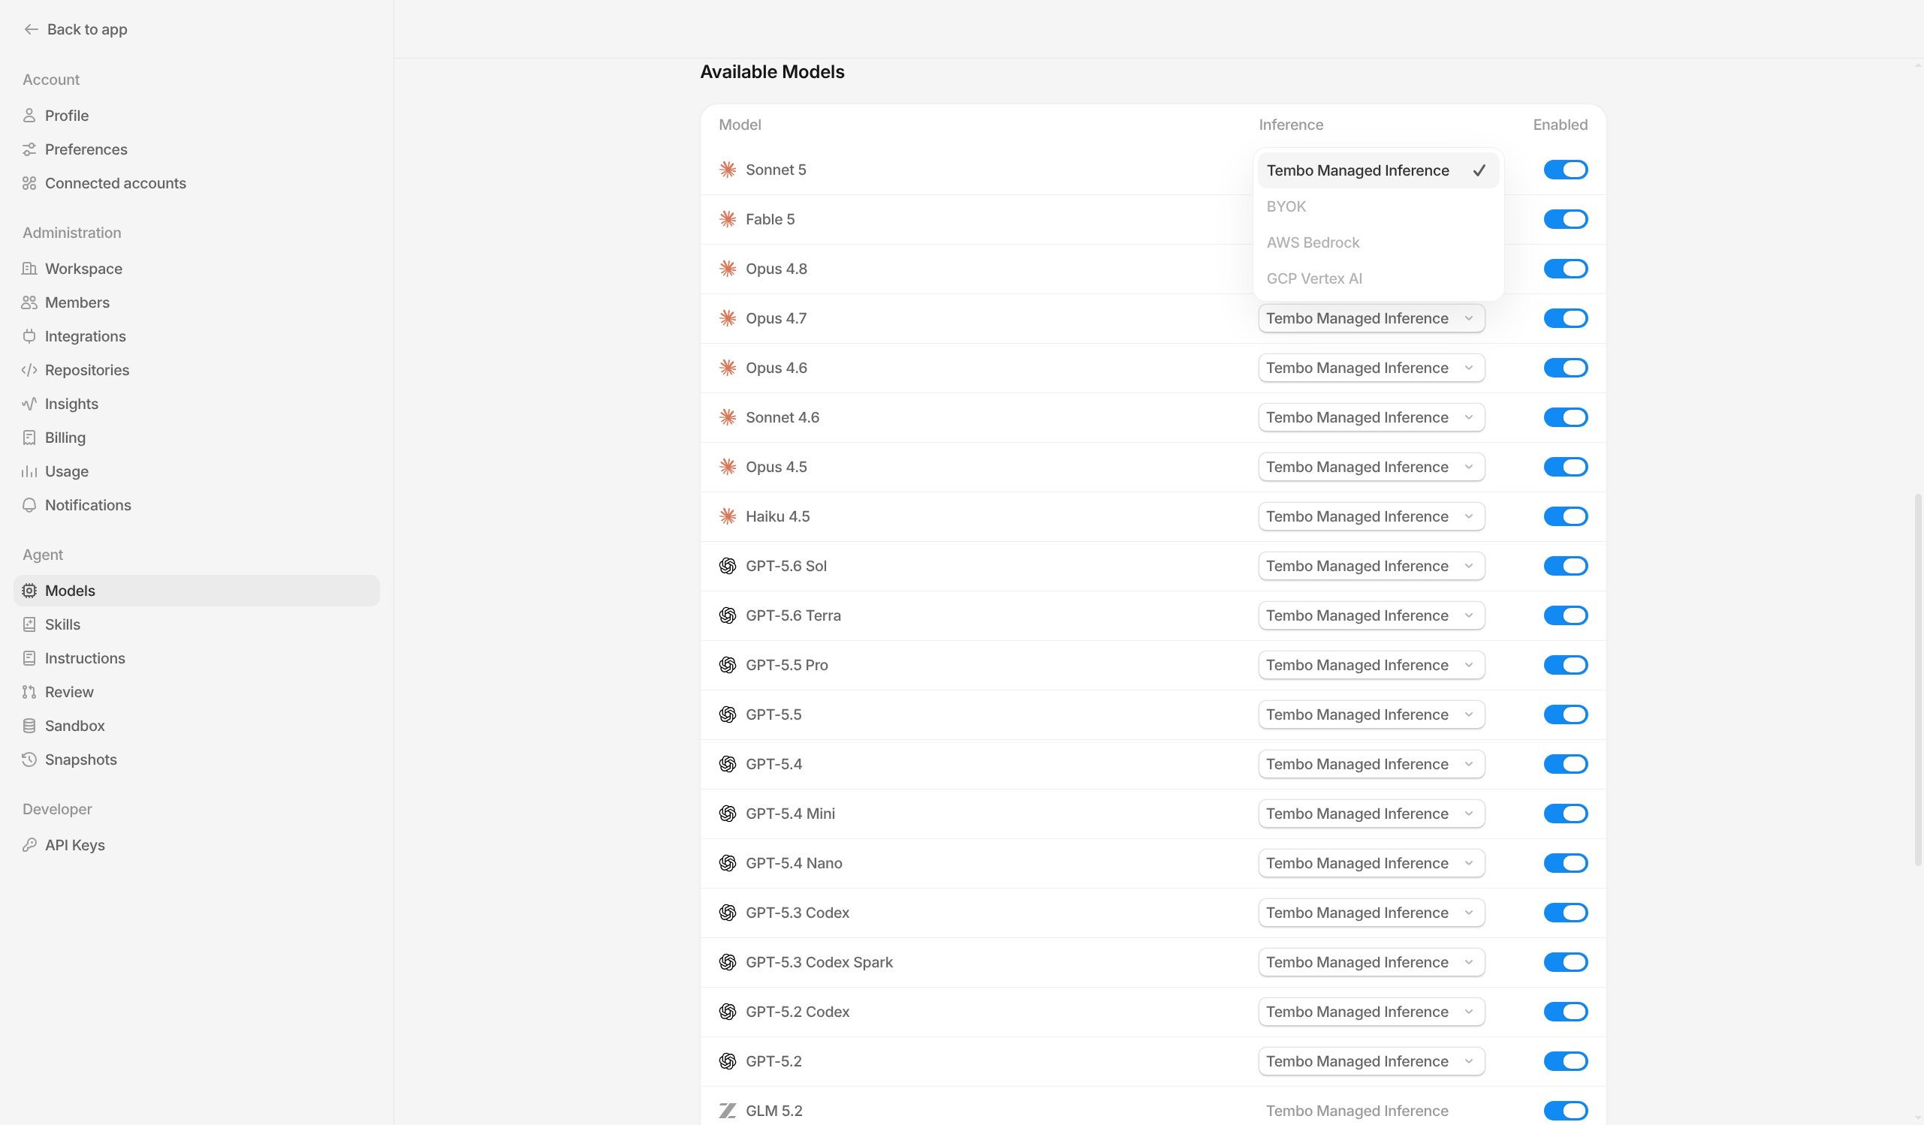The image size is (1924, 1125).
Task: Click the Connected accounts grid icon
Action: click(x=29, y=183)
